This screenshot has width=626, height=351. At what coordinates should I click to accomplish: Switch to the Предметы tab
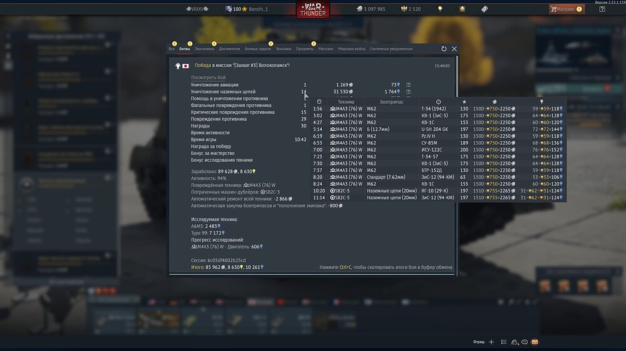(305, 49)
